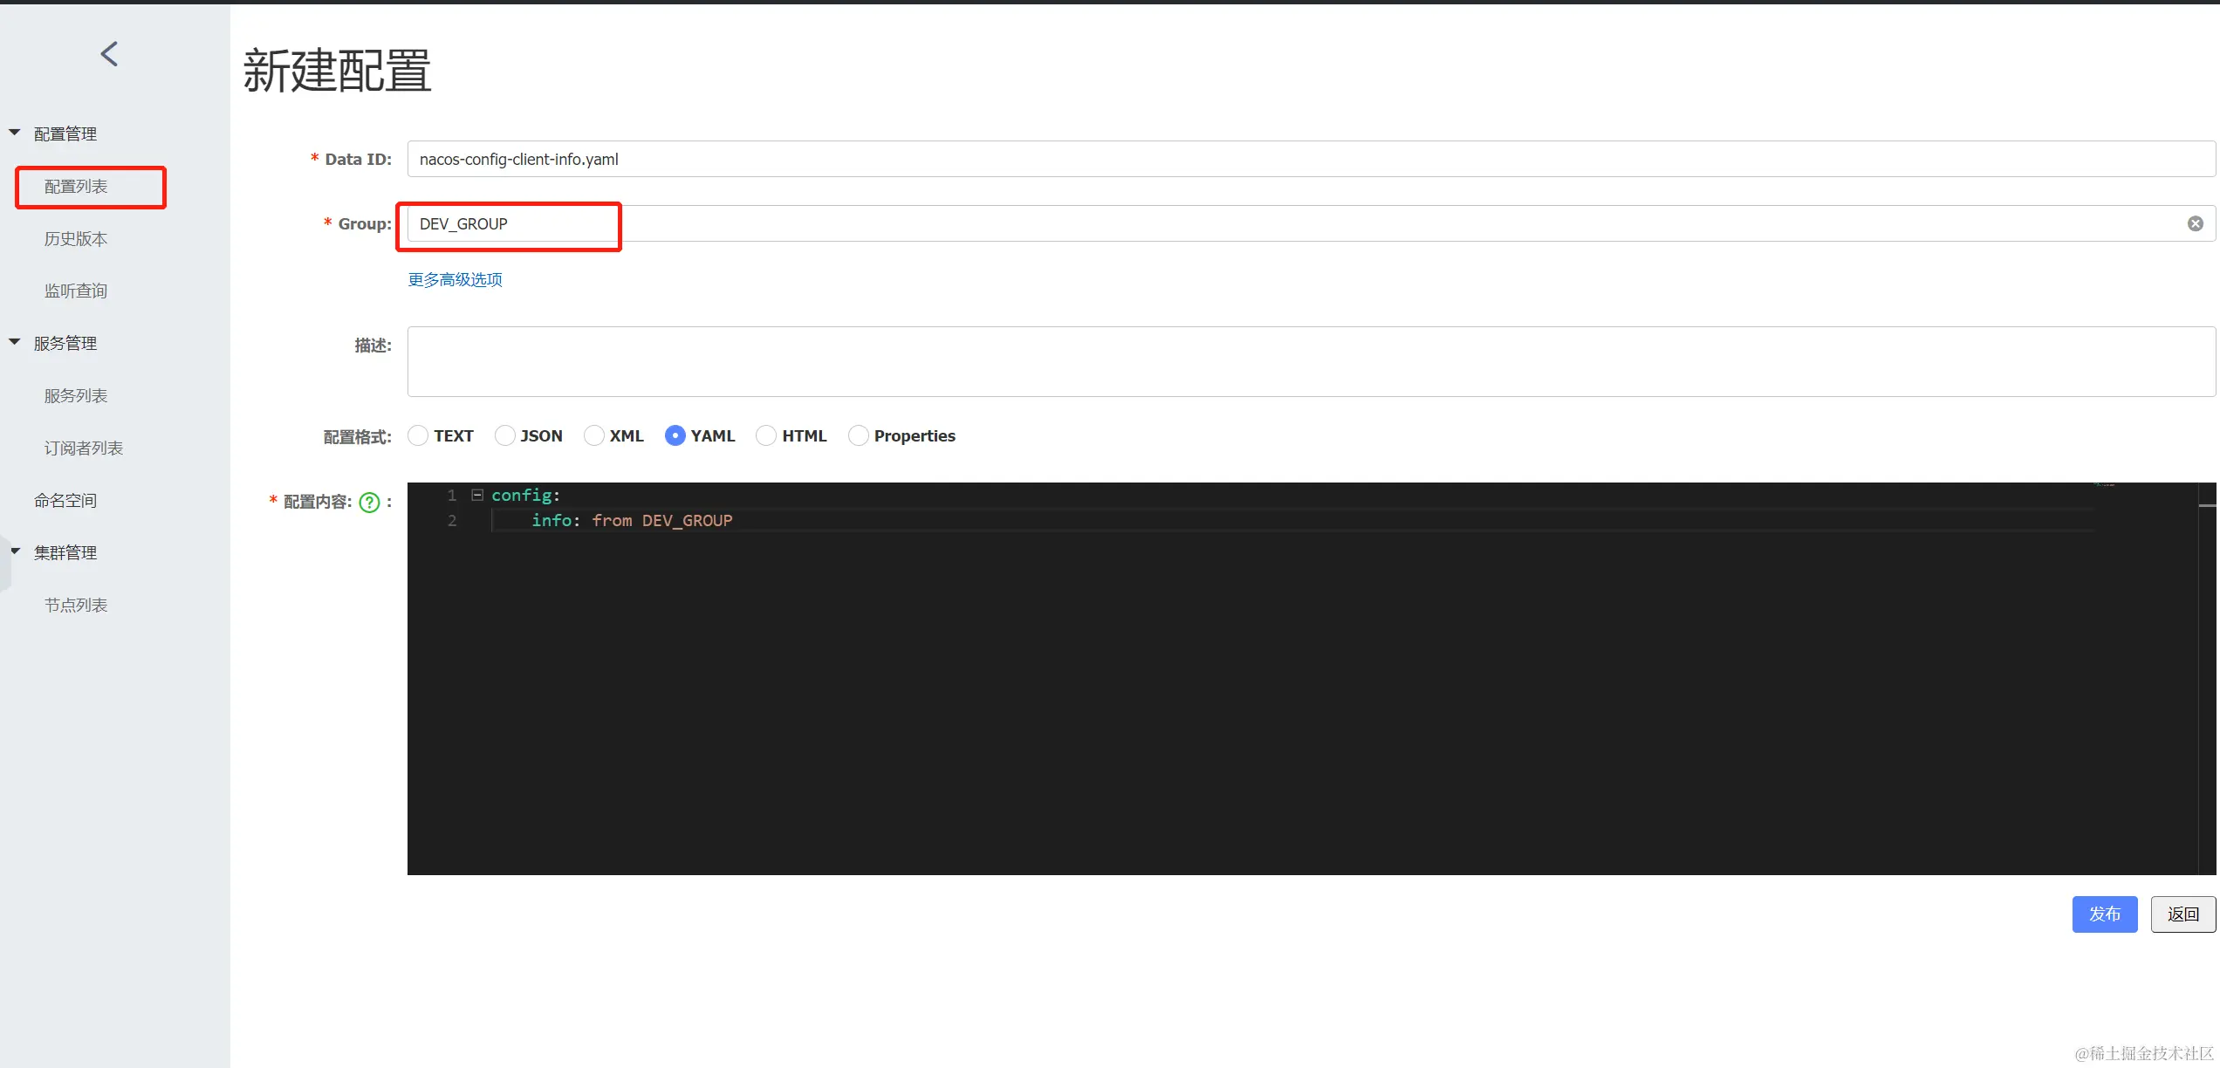The width and height of the screenshot is (2220, 1068).
Task: Click the green help question mark icon
Action: click(369, 503)
